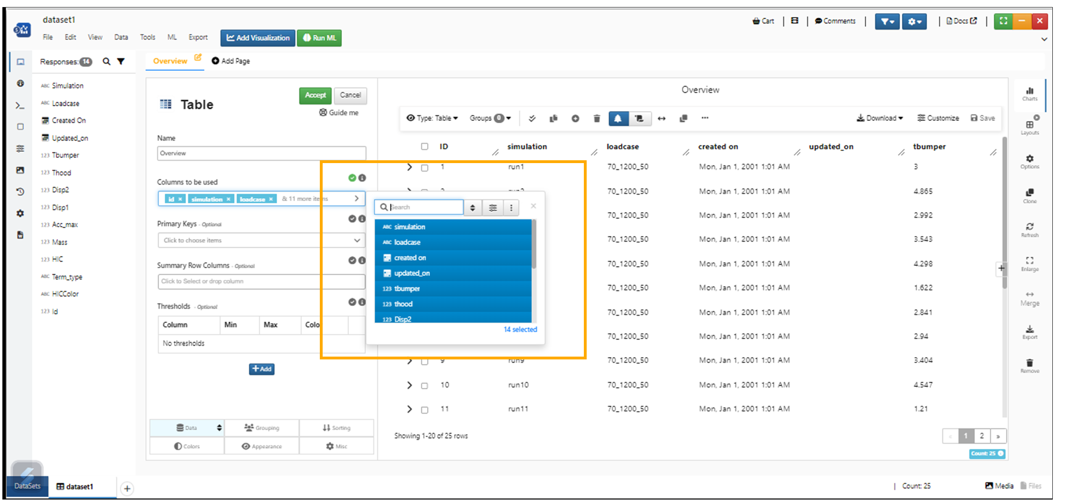The width and height of the screenshot is (1065, 500).
Task: Remove the visualization with trash icon
Action: (1030, 366)
